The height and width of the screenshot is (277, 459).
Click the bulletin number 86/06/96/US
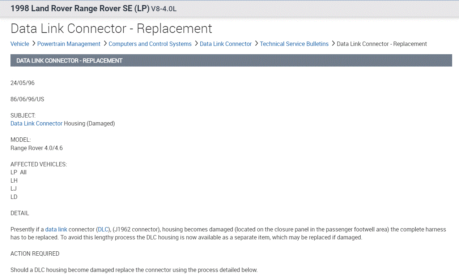coord(27,99)
